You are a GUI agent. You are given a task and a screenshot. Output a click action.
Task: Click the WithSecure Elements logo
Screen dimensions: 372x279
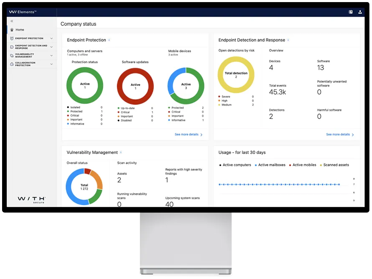click(x=23, y=12)
